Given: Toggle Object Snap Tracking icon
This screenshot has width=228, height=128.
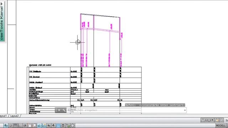Looking at the screenshot, I should [39, 126].
